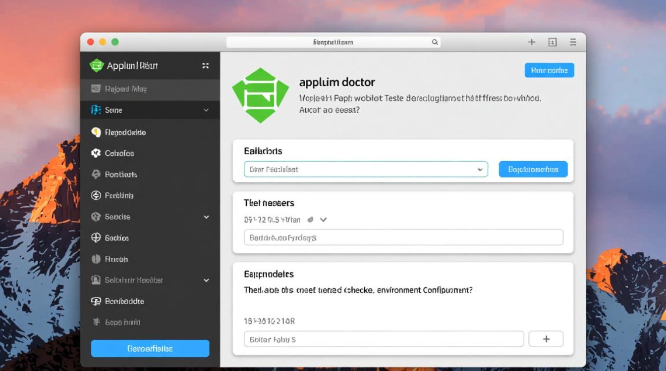This screenshot has width=666, height=371.
Task: Click the blue action button at the top right
Action: (x=549, y=70)
